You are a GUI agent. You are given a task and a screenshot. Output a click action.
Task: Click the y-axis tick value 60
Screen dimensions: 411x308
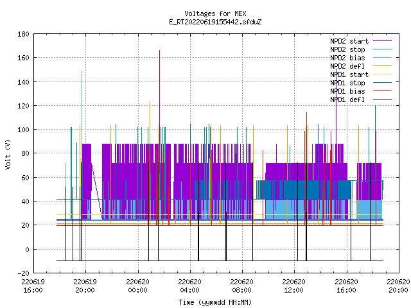point(25,178)
